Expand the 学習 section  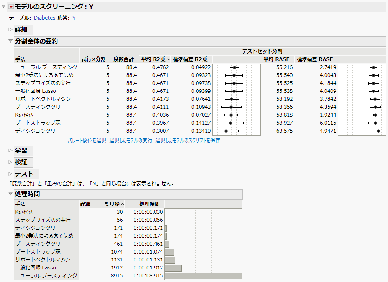click(x=10, y=150)
